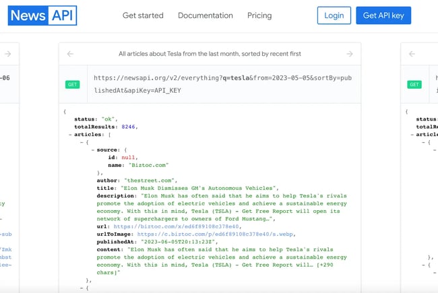The height and width of the screenshot is (293, 438).
Task: Click the content key label
Action: point(110,249)
